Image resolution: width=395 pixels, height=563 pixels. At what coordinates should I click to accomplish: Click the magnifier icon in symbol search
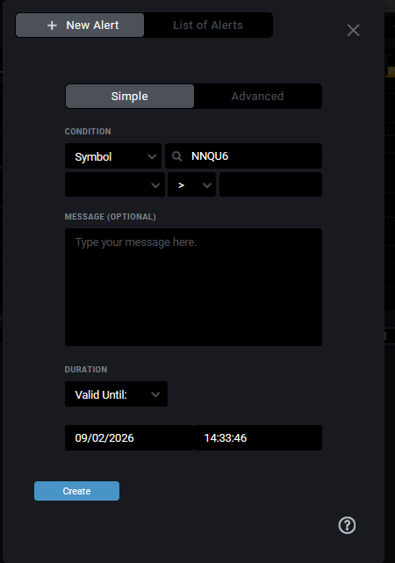[176, 156]
